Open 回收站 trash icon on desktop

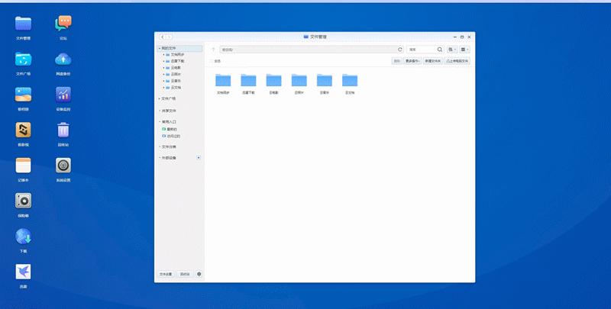point(63,130)
